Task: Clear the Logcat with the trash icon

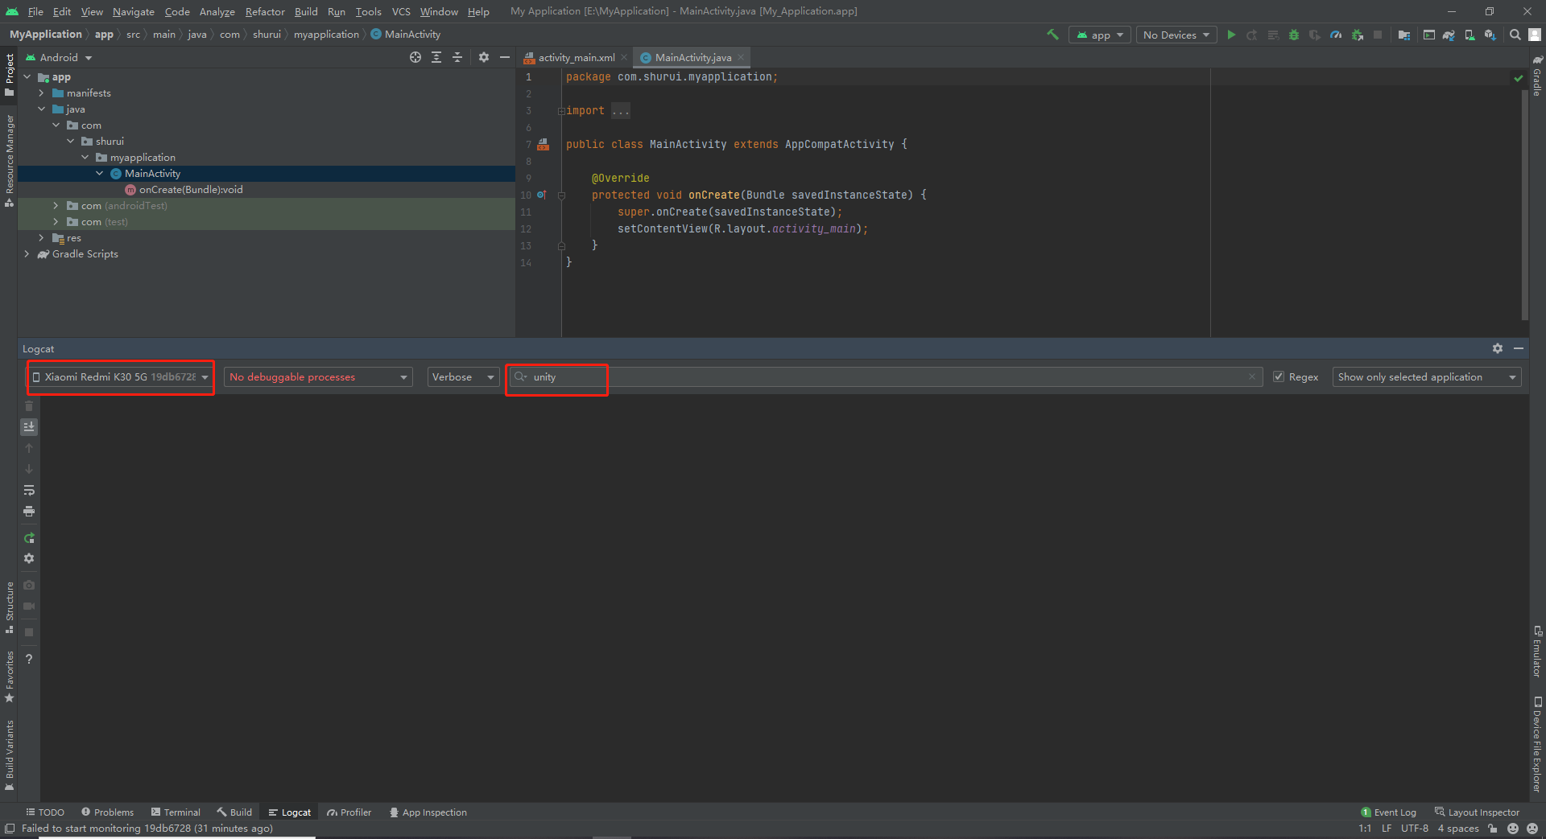Action: click(x=29, y=407)
